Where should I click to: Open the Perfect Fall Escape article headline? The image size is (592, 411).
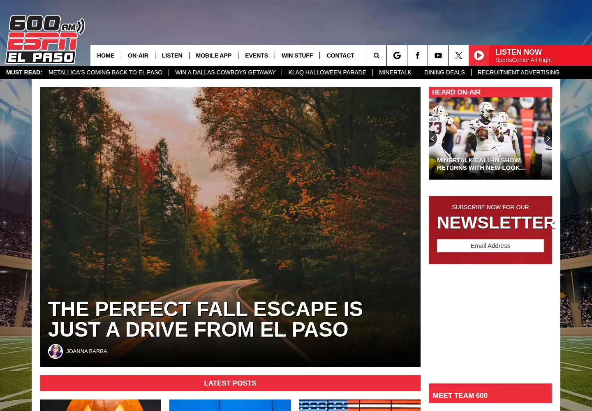(206, 319)
